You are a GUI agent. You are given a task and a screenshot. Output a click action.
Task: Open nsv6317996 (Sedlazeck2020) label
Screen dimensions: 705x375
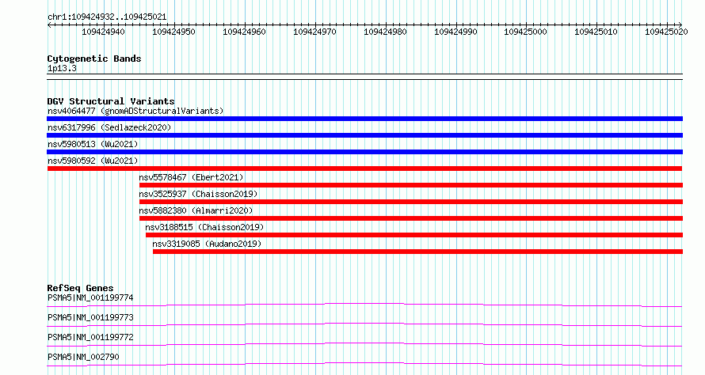[x=109, y=127]
